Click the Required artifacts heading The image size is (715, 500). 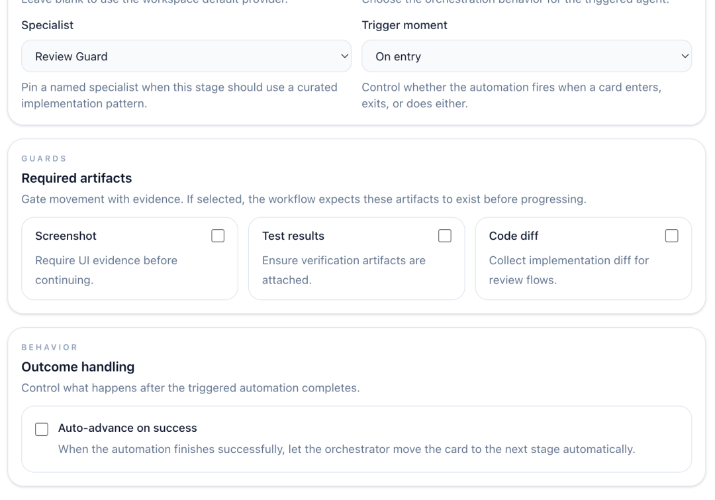click(77, 178)
